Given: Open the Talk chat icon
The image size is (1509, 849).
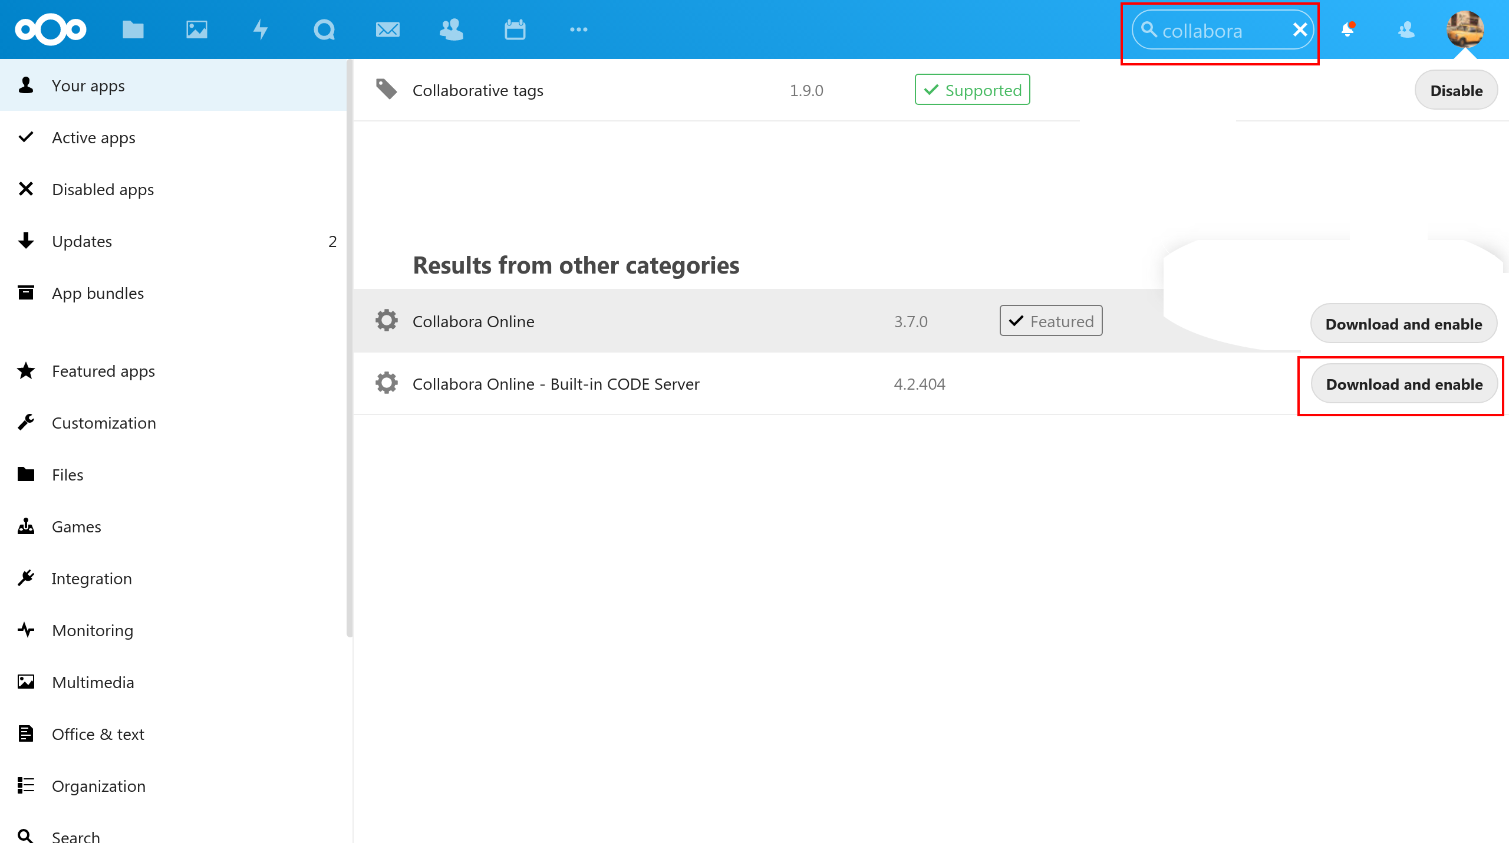Looking at the screenshot, I should pos(324,29).
